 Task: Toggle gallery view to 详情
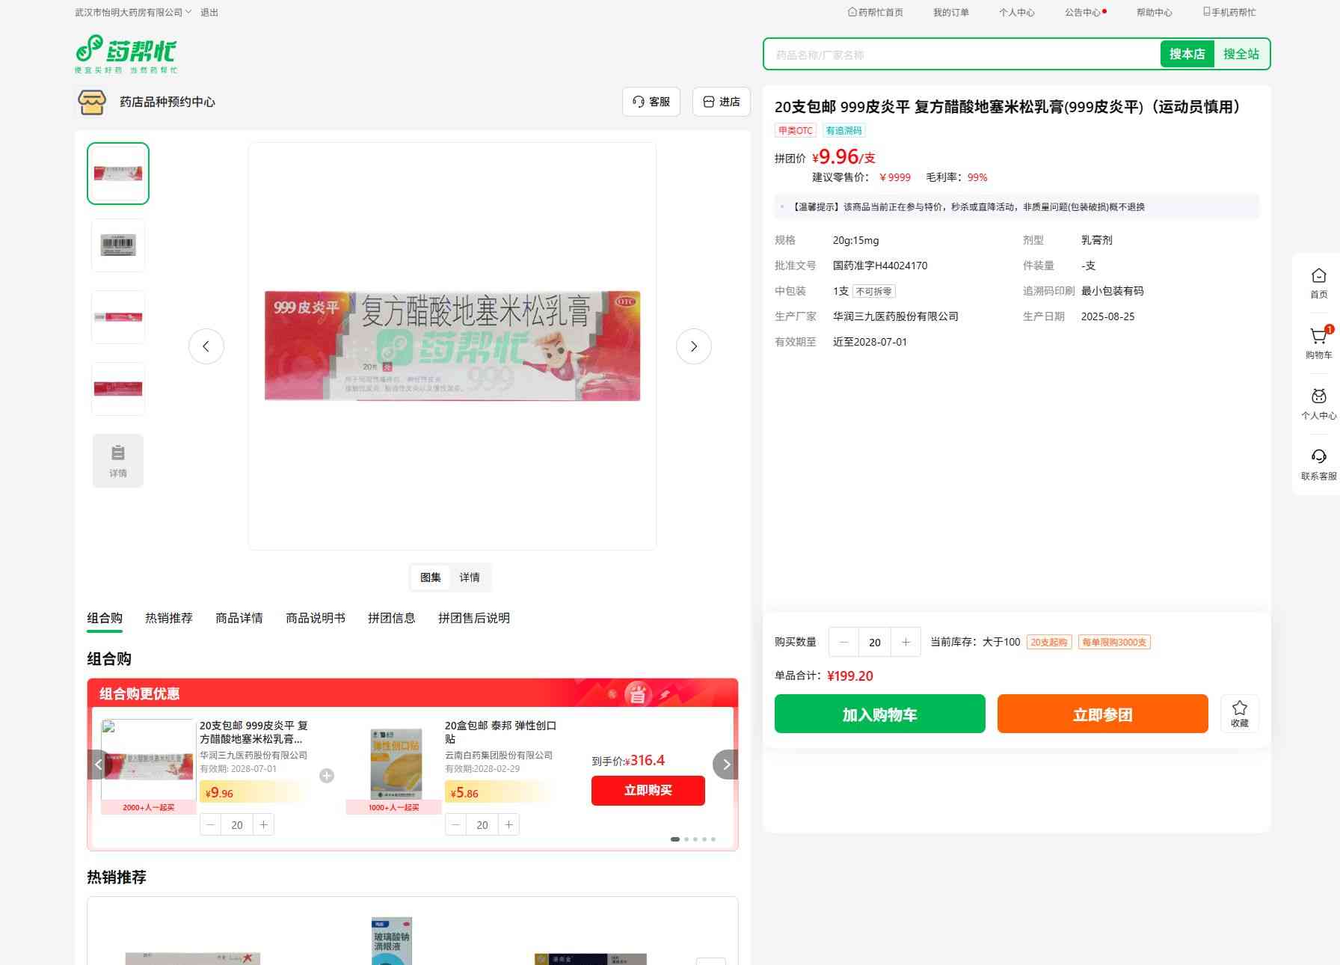pyautogui.click(x=470, y=578)
